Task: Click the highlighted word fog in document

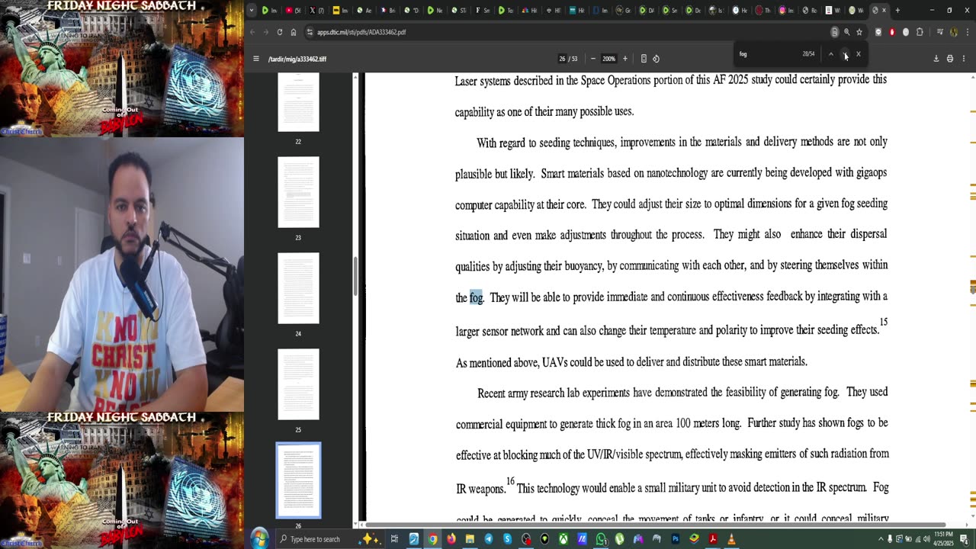Action: pyautogui.click(x=477, y=297)
